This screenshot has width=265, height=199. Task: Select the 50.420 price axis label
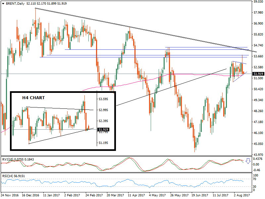point(258,89)
